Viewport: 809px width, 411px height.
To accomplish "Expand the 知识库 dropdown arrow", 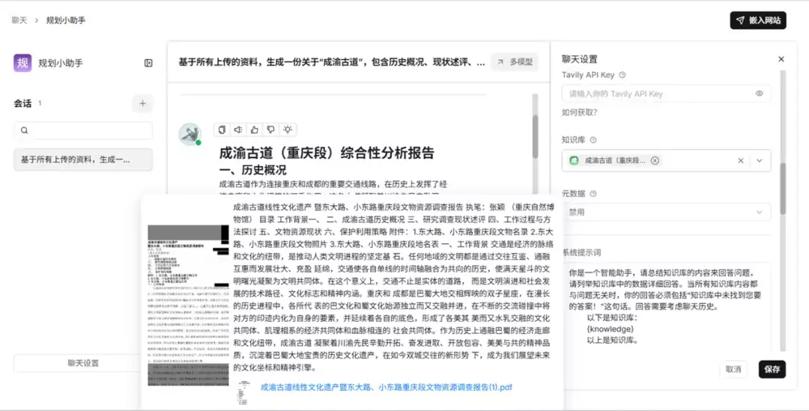I will (759, 160).
